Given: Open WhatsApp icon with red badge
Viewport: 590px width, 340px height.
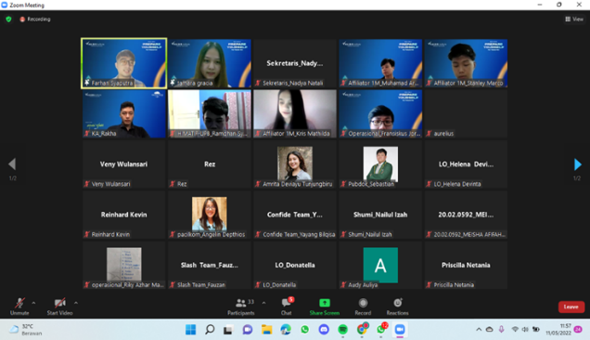Looking at the screenshot, I should tap(381, 329).
